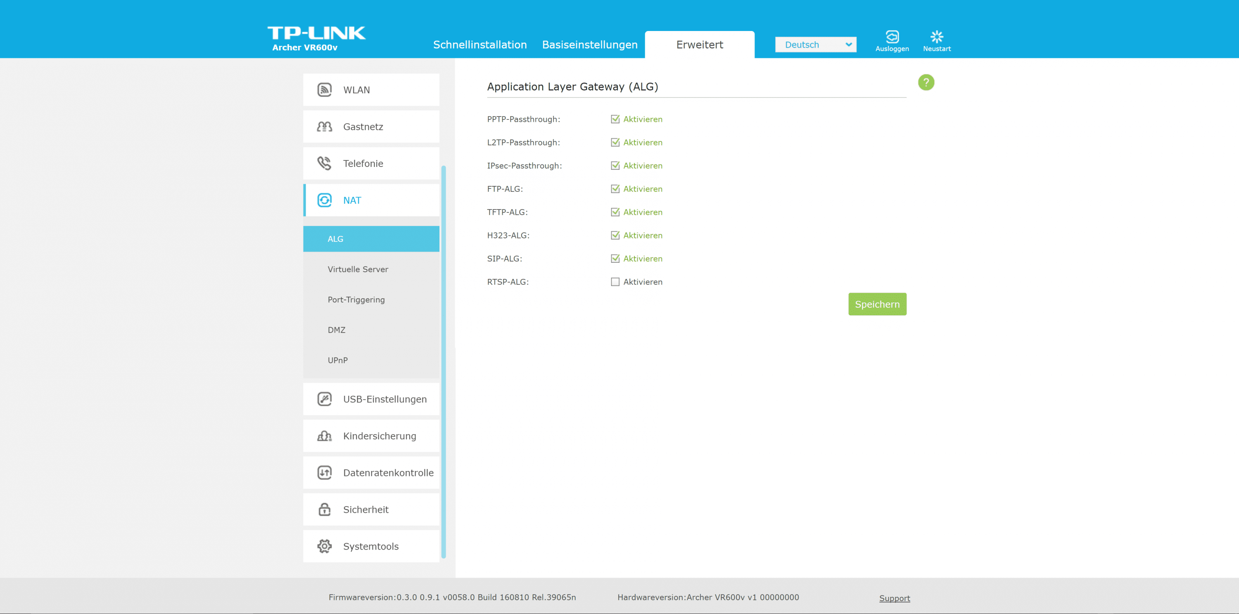Click the USB-Einstellungen icon
Screen dimensions: 1239x614
[325, 399]
